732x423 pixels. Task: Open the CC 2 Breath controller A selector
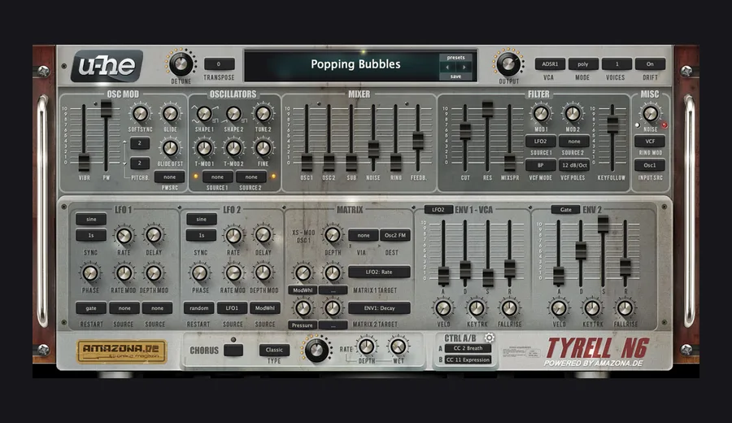coord(468,348)
